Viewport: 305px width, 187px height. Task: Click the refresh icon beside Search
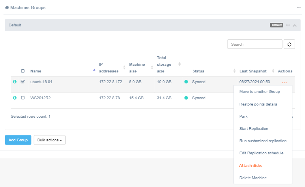pyautogui.click(x=289, y=44)
